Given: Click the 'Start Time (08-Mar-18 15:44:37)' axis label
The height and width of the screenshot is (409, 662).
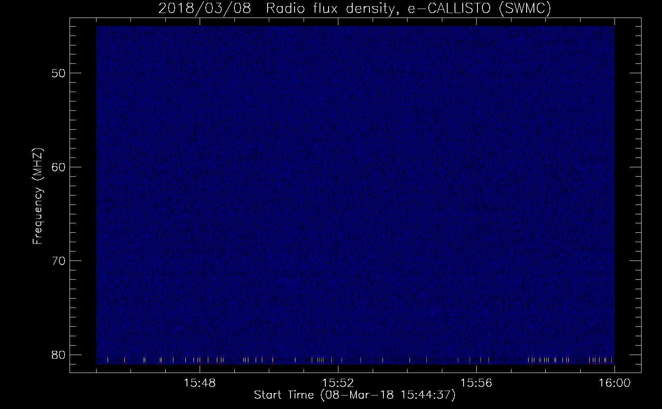Looking at the screenshot, I should click(x=354, y=396).
